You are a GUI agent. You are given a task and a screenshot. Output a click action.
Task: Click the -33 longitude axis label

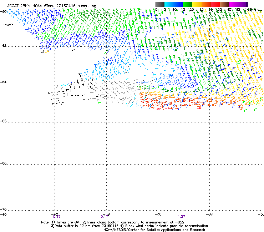coord(210,214)
